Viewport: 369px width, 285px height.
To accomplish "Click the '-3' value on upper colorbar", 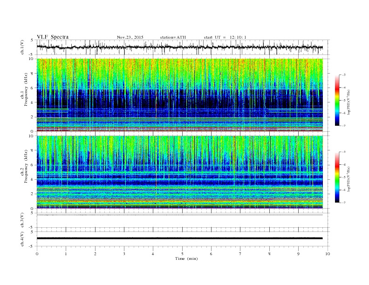I will click(x=344, y=75).
